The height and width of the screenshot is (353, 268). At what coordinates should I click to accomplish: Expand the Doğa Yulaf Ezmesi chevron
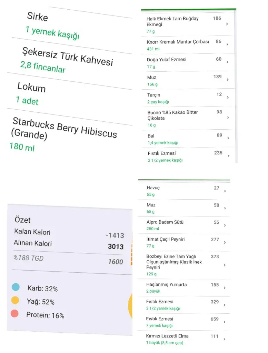pyautogui.click(x=227, y=62)
